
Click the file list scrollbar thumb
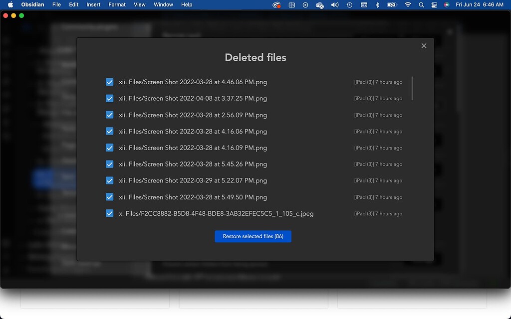412,88
